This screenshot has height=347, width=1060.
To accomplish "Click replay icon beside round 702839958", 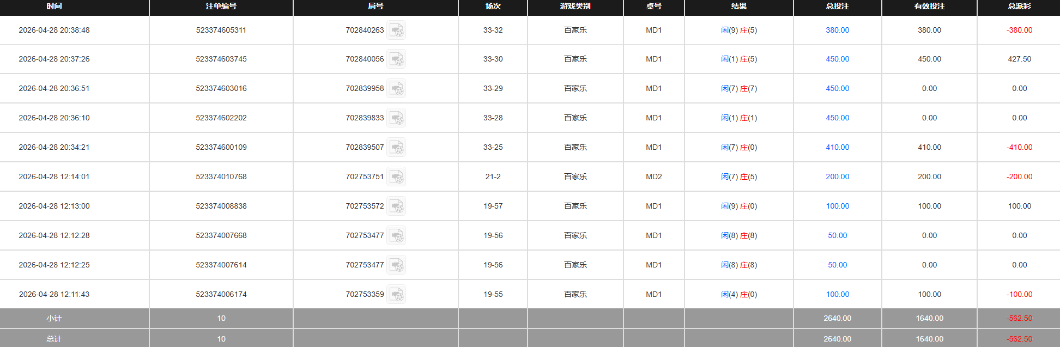I will [x=396, y=88].
